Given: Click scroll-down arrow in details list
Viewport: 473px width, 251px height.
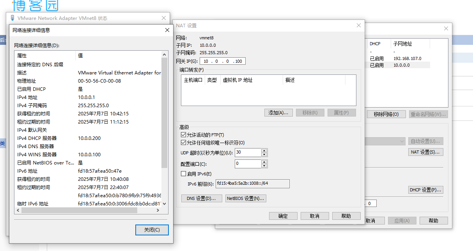Looking at the screenshot, I should tap(164, 204).
